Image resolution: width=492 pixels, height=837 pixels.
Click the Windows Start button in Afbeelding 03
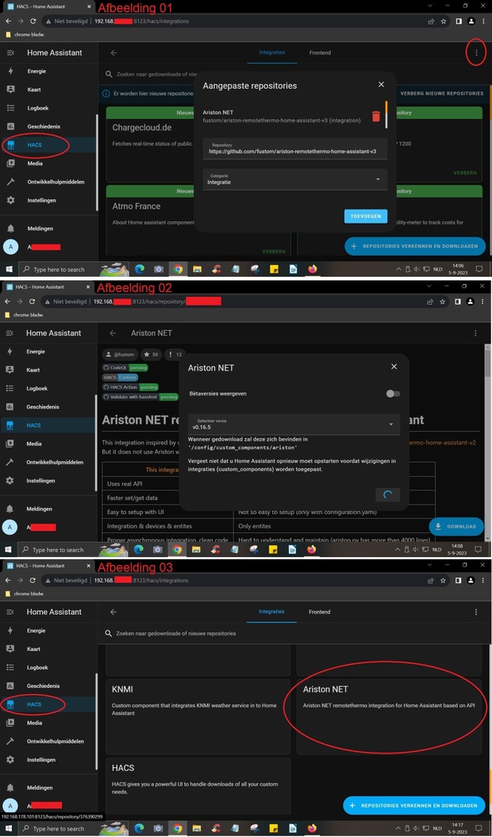(x=9, y=828)
